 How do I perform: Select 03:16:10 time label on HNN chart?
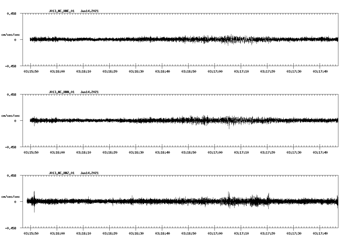pyautogui.click(x=84, y=153)
